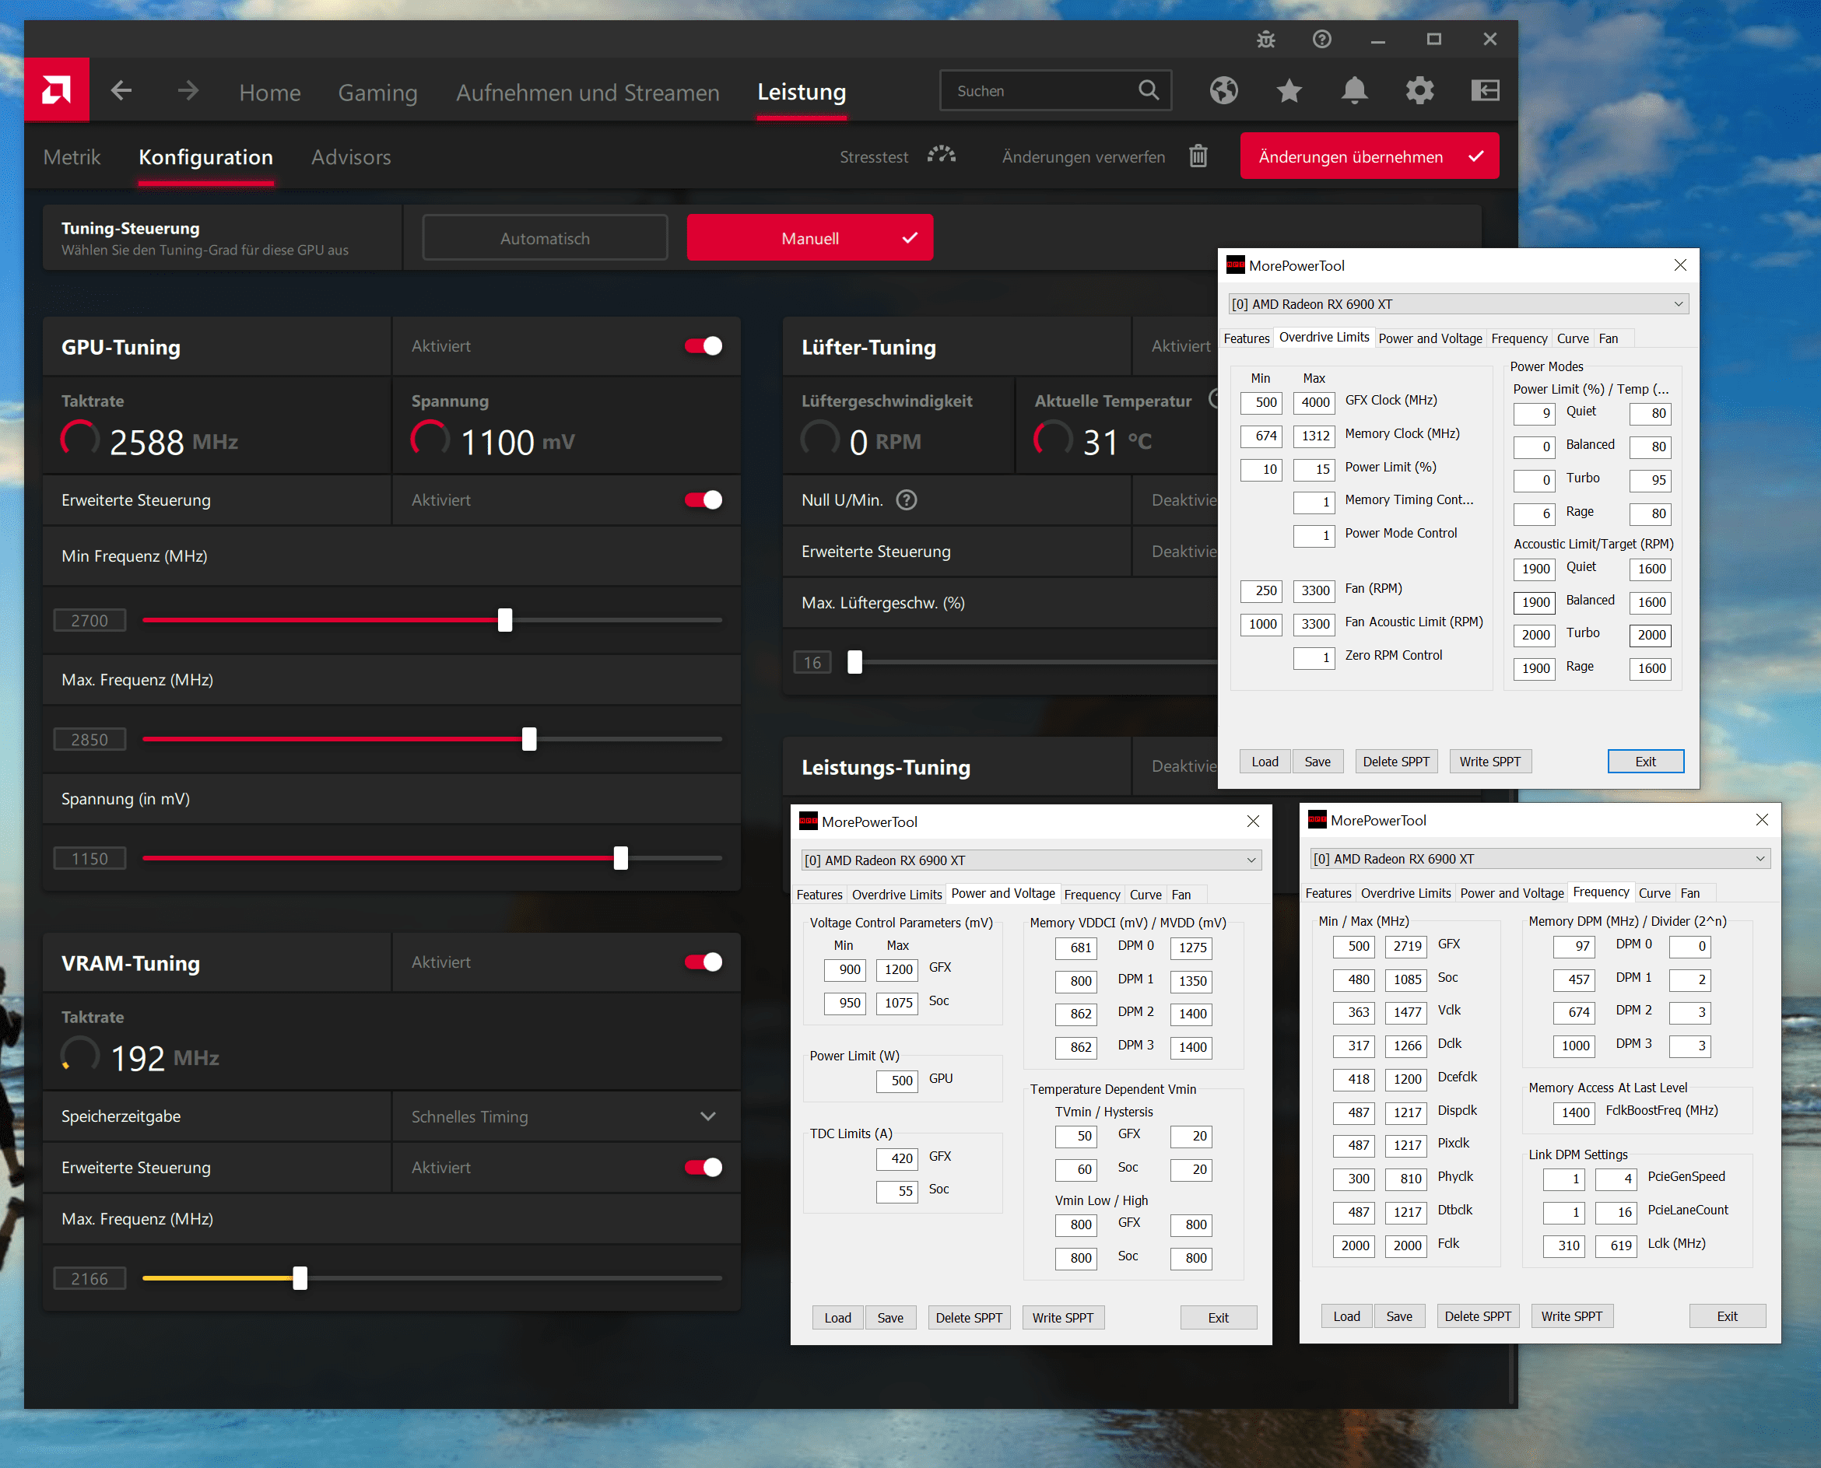
Task: Click the bug report icon
Action: [x=1265, y=39]
